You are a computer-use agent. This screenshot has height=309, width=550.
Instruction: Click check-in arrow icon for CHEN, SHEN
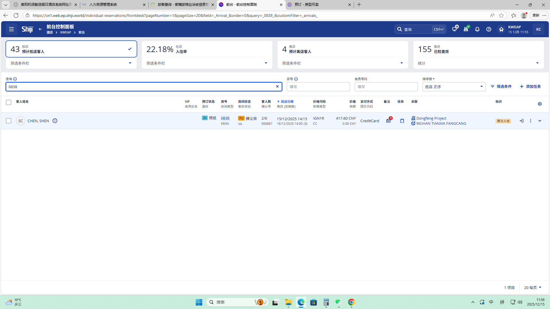pyautogui.click(x=521, y=121)
